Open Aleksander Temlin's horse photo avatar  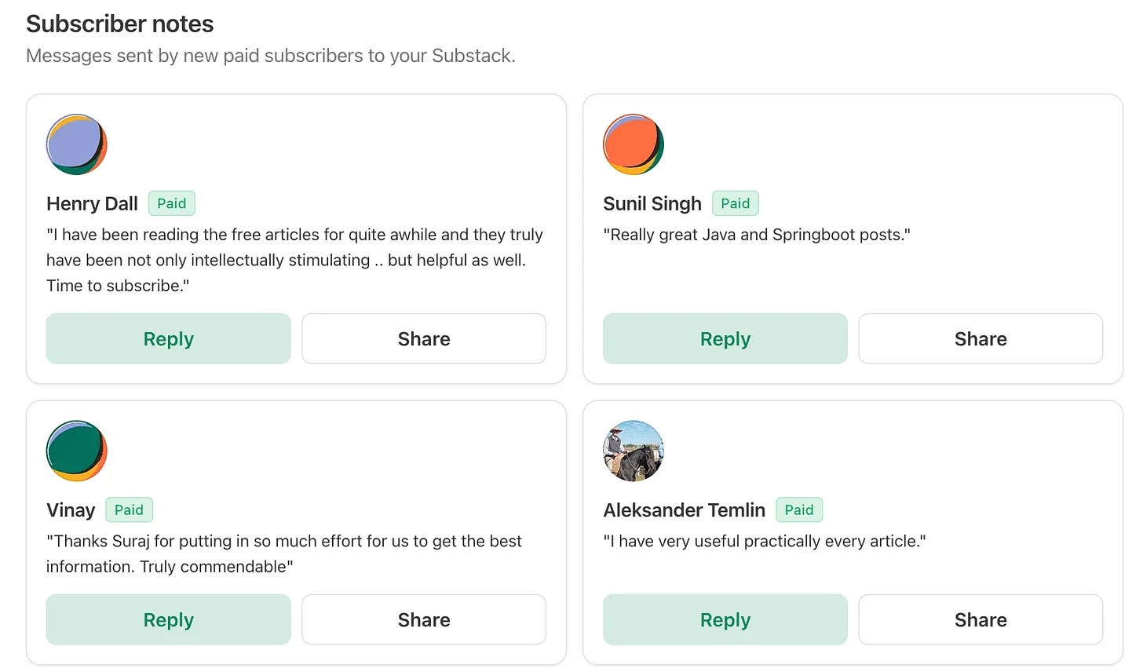[634, 451]
